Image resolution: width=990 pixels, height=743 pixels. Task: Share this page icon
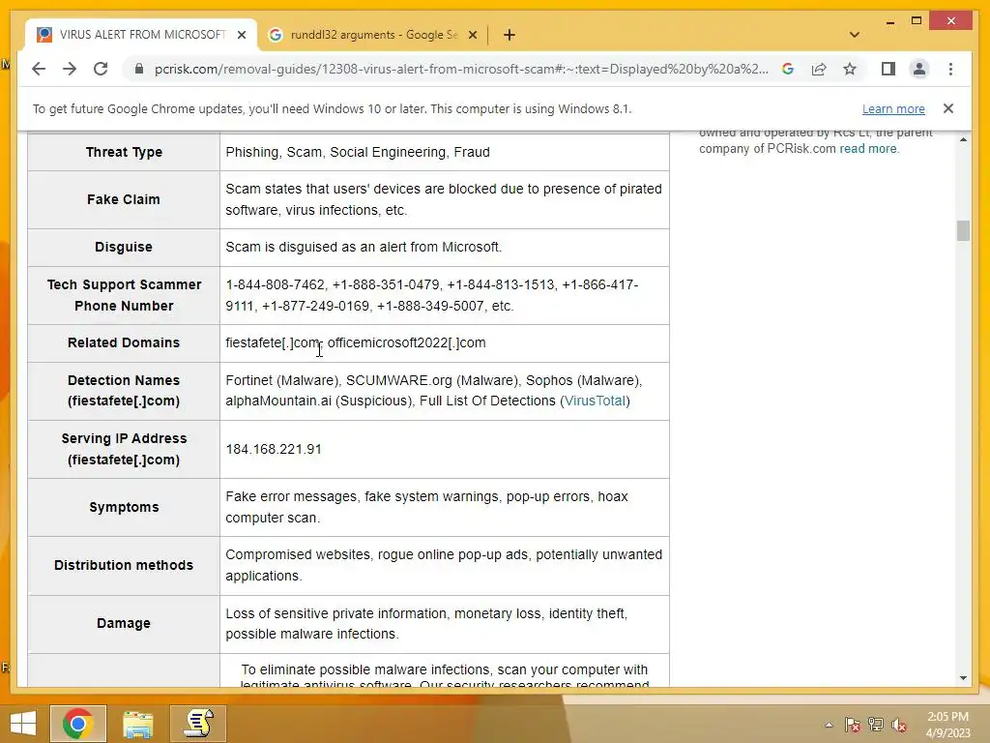[819, 69]
